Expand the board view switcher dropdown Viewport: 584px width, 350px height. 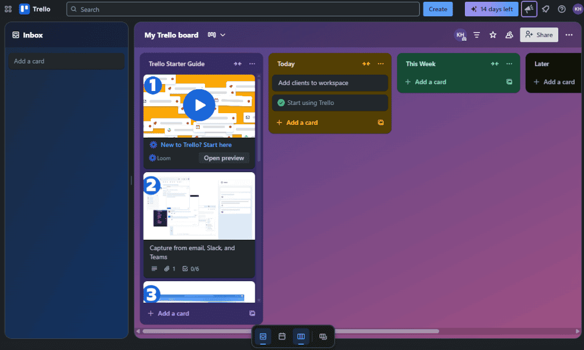(x=217, y=35)
